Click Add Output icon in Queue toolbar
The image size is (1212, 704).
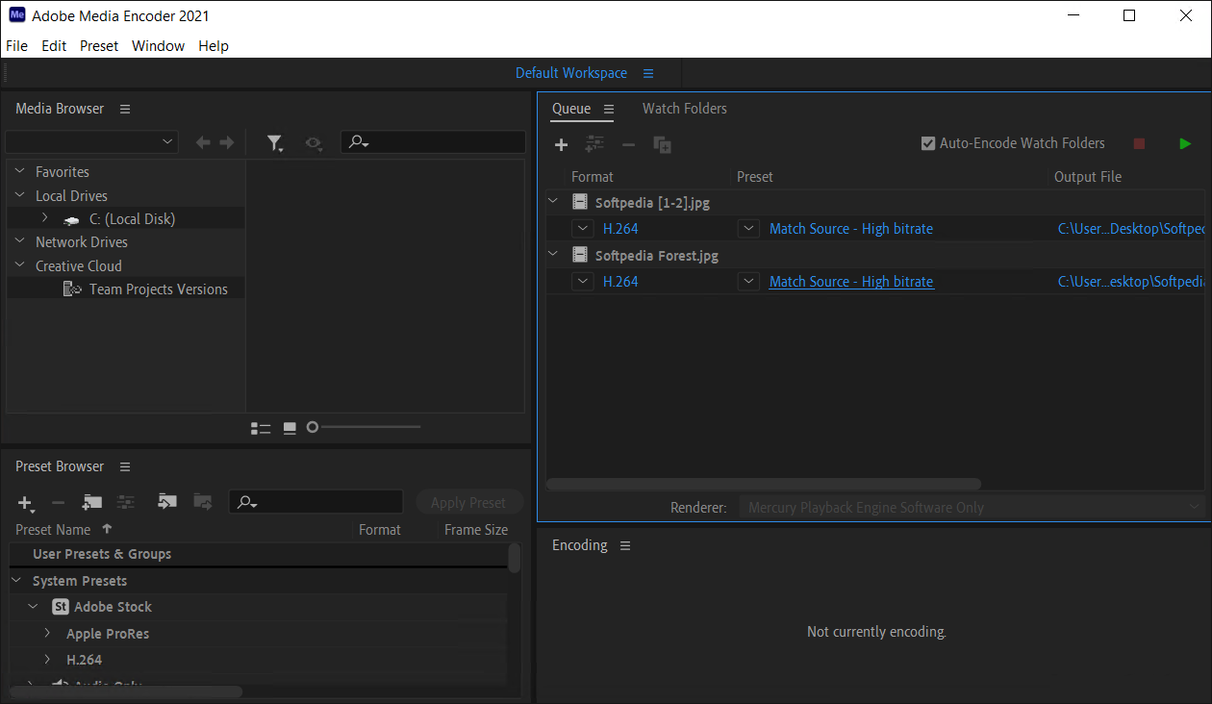[x=595, y=144]
